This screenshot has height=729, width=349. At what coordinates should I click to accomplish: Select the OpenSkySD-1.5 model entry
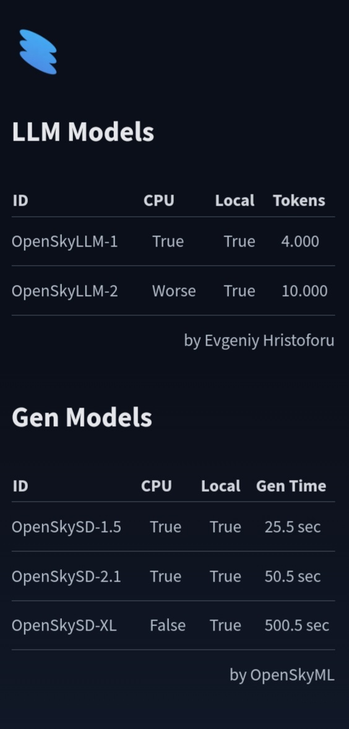66,526
